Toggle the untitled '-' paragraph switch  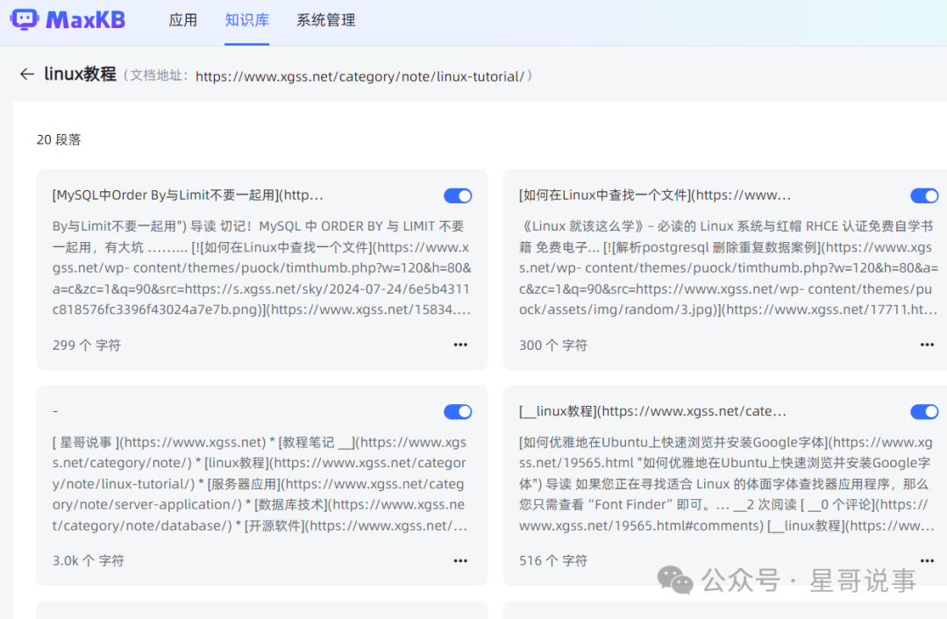(458, 412)
